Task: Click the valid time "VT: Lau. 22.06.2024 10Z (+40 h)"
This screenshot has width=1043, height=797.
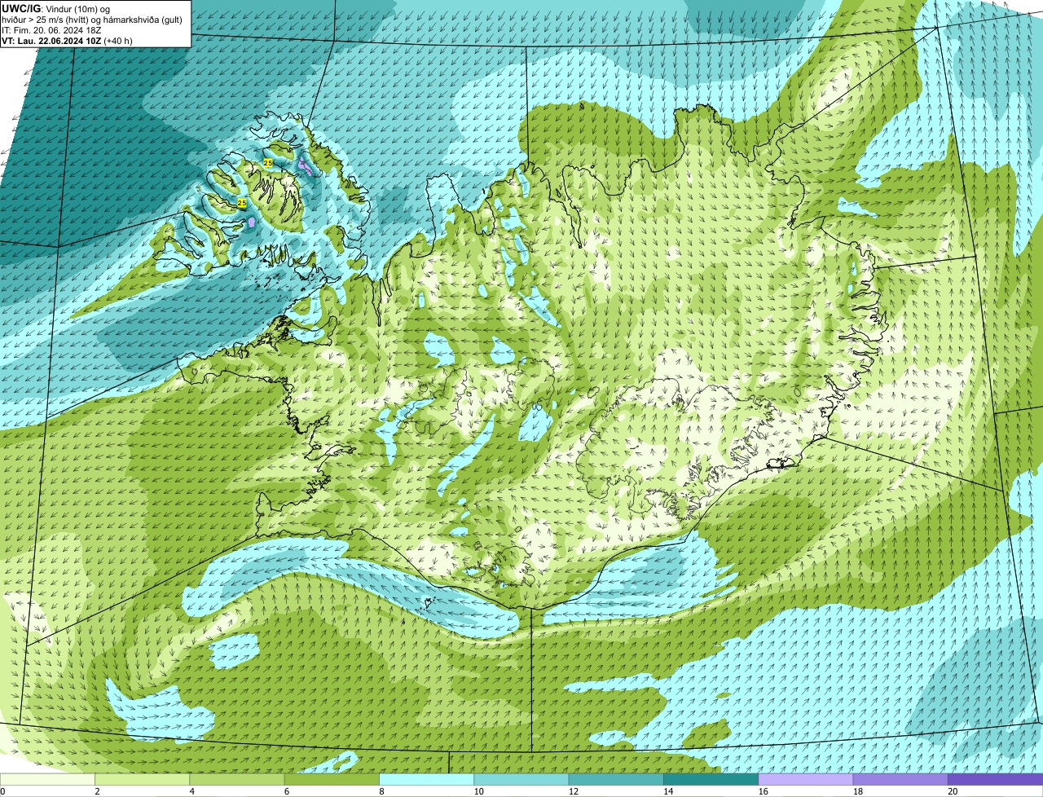Action: tap(67, 40)
